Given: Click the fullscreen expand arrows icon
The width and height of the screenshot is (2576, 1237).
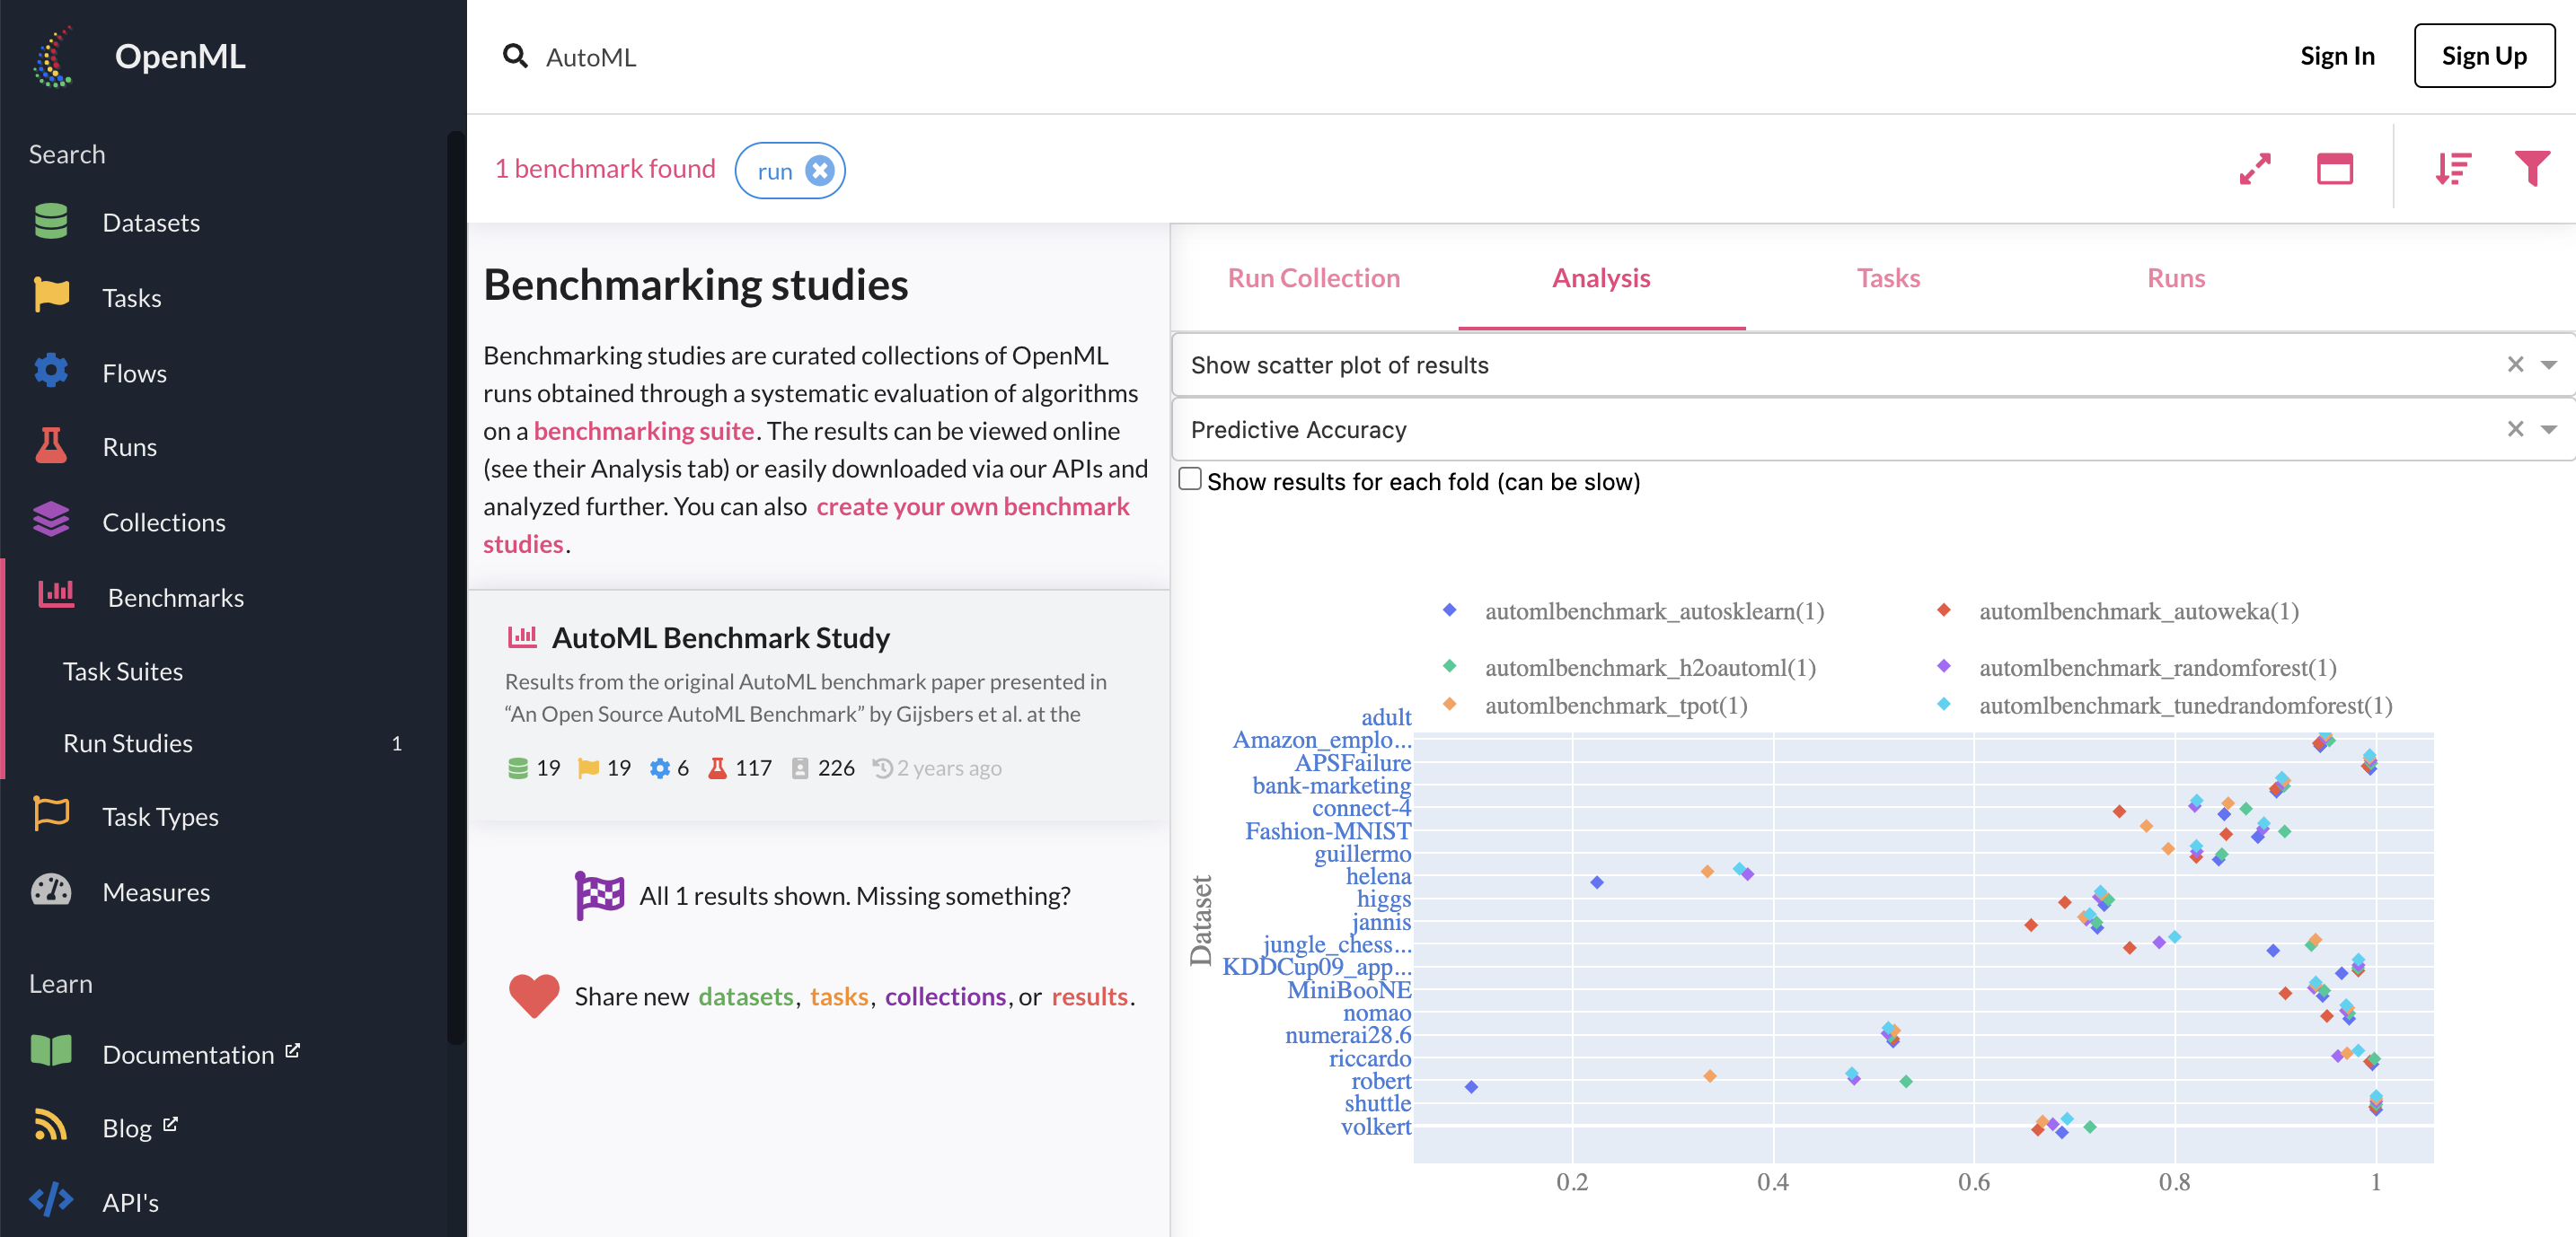Looking at the screenshot, I should [2255, 169].
